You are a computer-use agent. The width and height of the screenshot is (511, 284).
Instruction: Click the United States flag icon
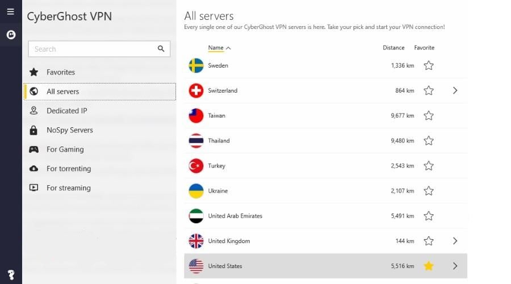coord(196,266)
